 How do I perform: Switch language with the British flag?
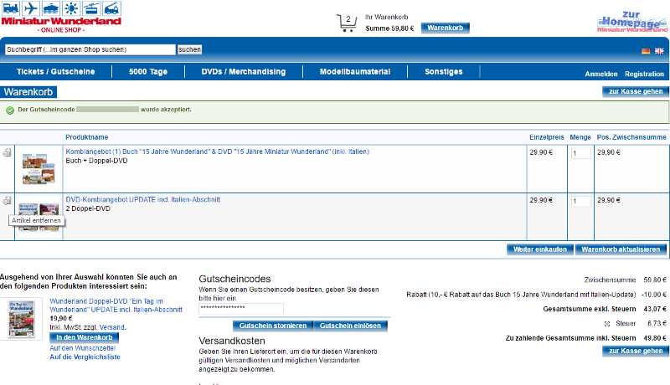[x=659, y=51]
